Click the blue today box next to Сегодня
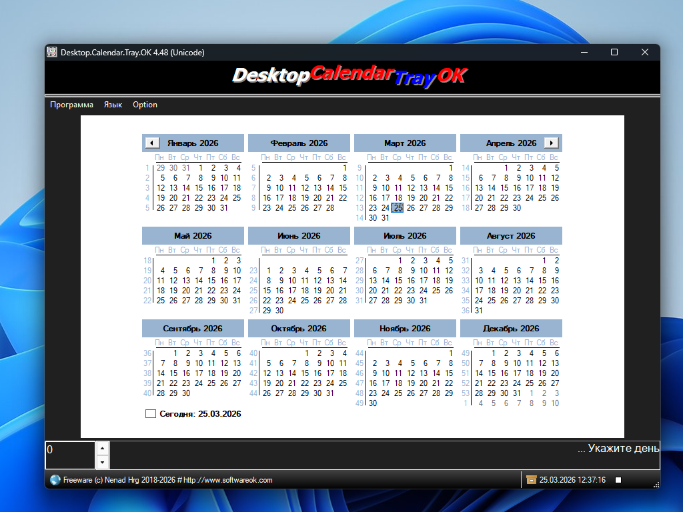 [151, 413]
